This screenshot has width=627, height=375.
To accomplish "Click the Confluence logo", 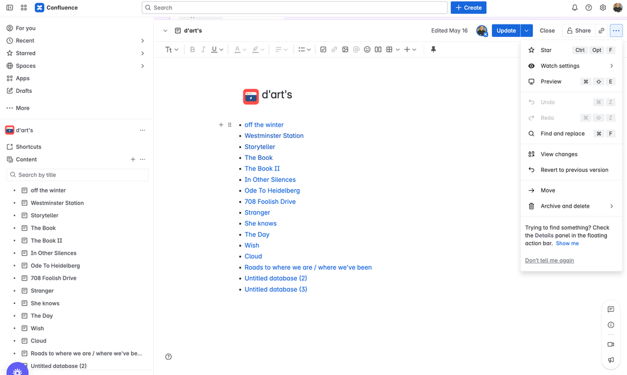I will point(56,8).
